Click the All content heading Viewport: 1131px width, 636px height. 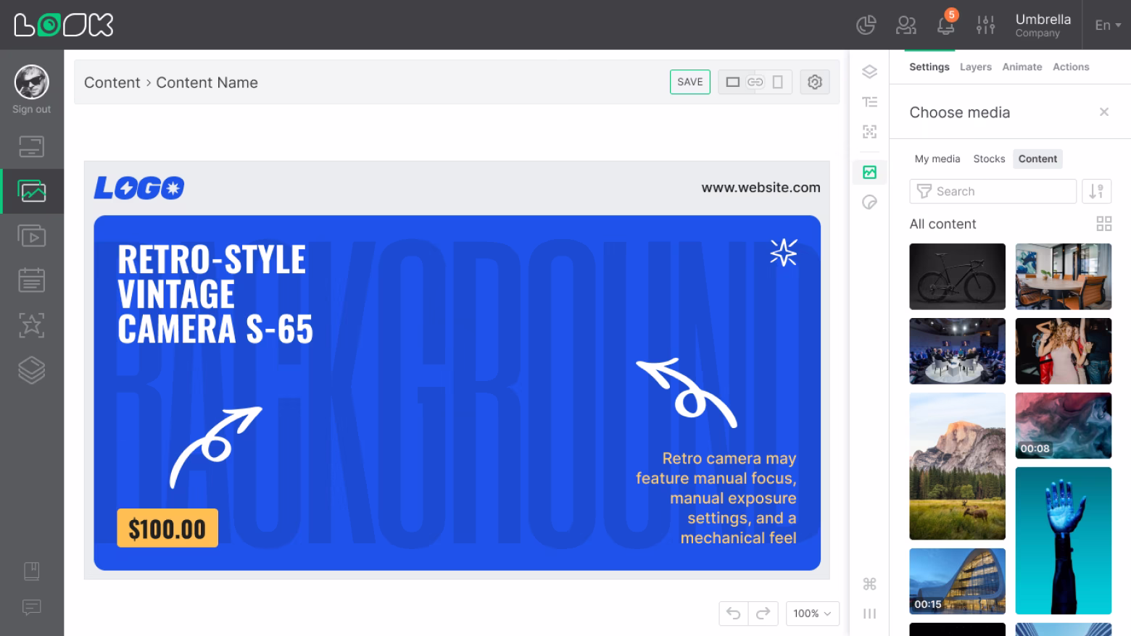tap(942, 224)
